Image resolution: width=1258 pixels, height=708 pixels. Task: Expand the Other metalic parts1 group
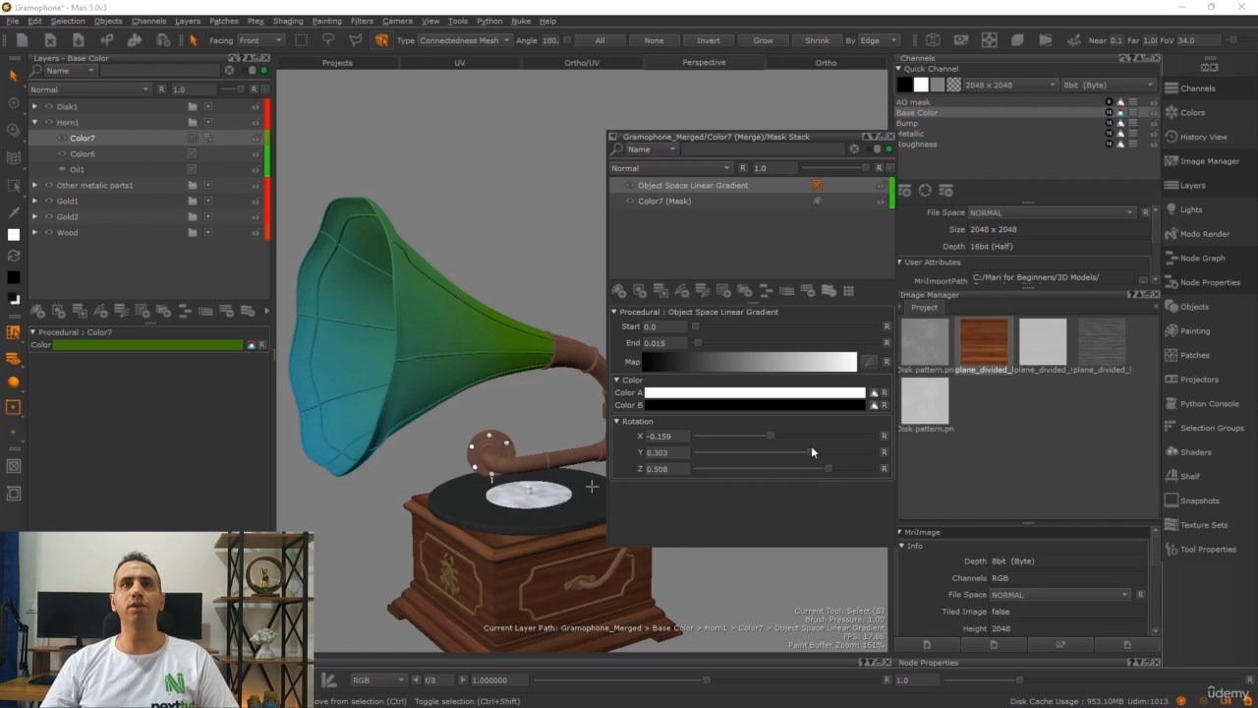[34, 185]
